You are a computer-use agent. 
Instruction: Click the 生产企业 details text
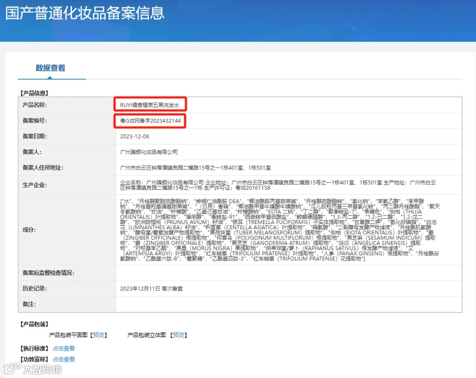click(278, 185)
